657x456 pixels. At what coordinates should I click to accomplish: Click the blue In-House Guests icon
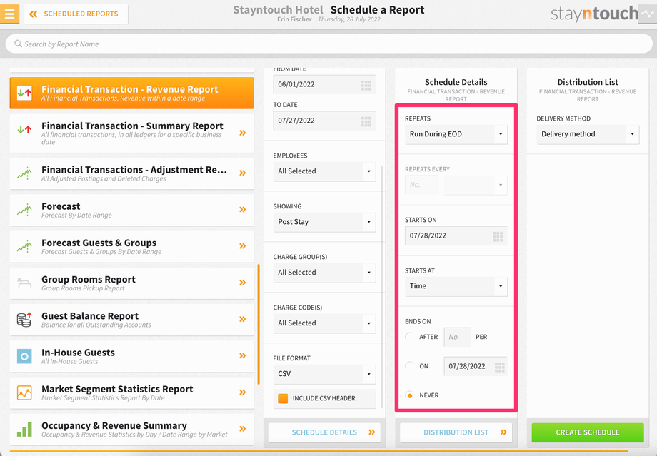tap(24, 356)
